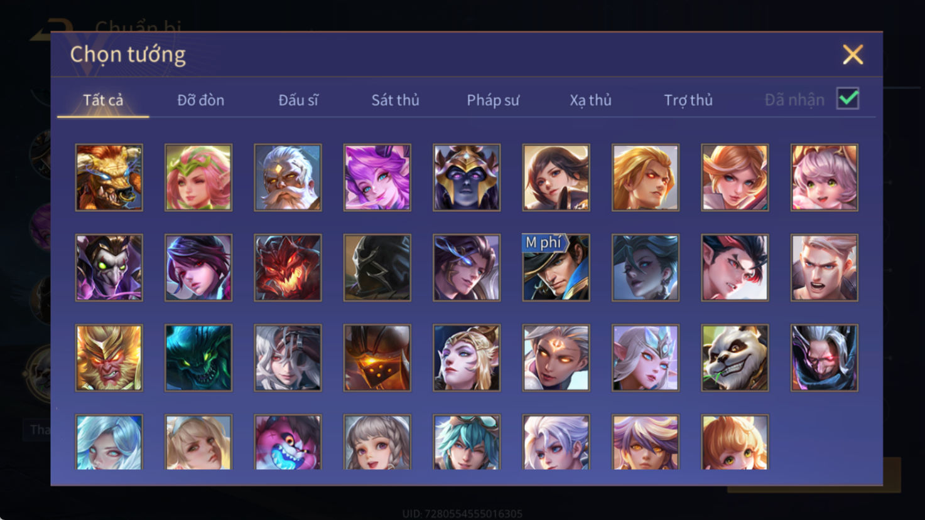Screen dimensions: 925x520
Task: Switch to the 'Đỡ đòn' tab
Action: [x=200, y=100]
